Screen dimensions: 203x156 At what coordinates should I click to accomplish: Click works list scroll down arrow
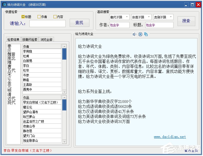click(x=64, y=141)
